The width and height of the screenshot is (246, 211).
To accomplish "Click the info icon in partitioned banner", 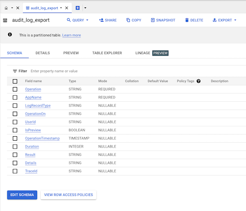I will pos(10,34).
